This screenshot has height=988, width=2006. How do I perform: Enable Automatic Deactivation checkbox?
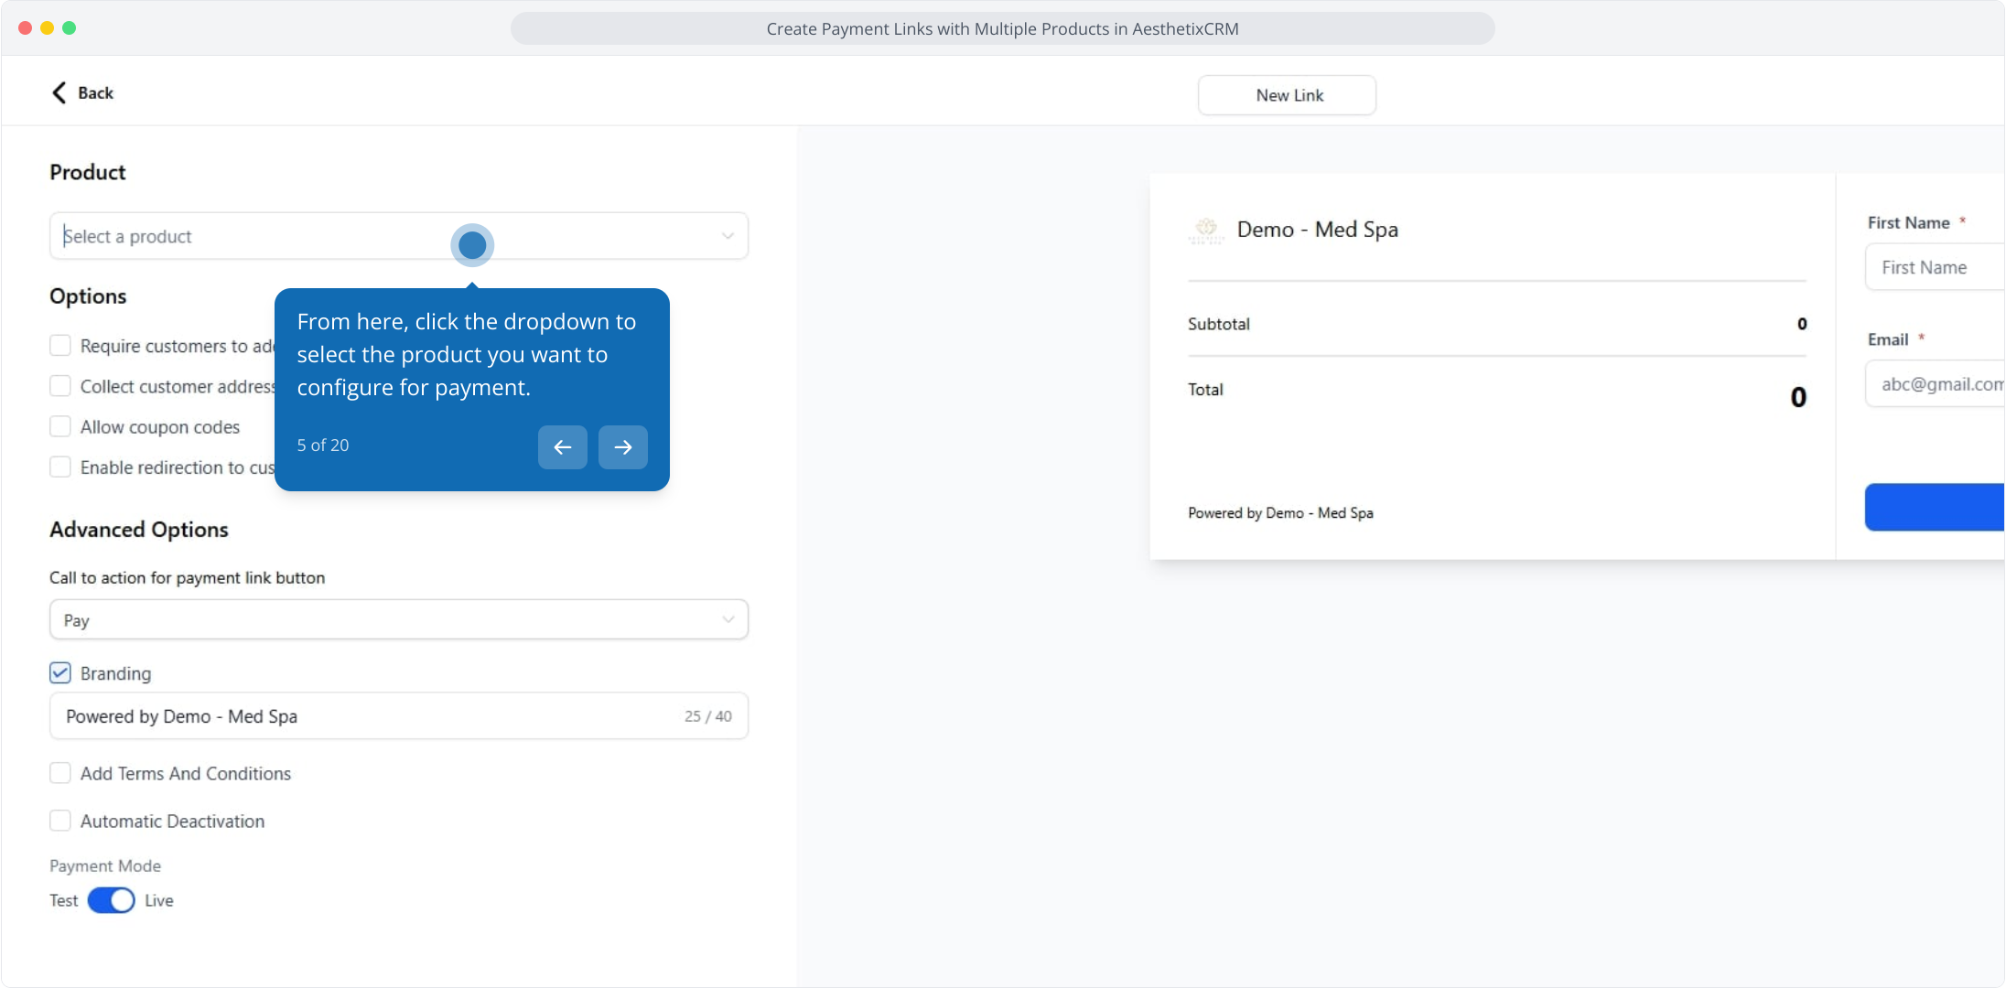click(60, 821)
